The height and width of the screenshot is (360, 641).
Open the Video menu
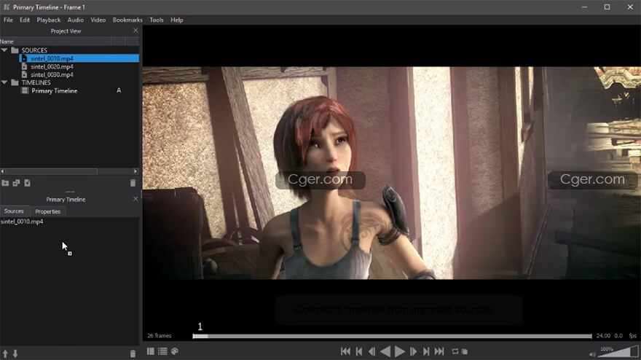[x=98, y=20]
